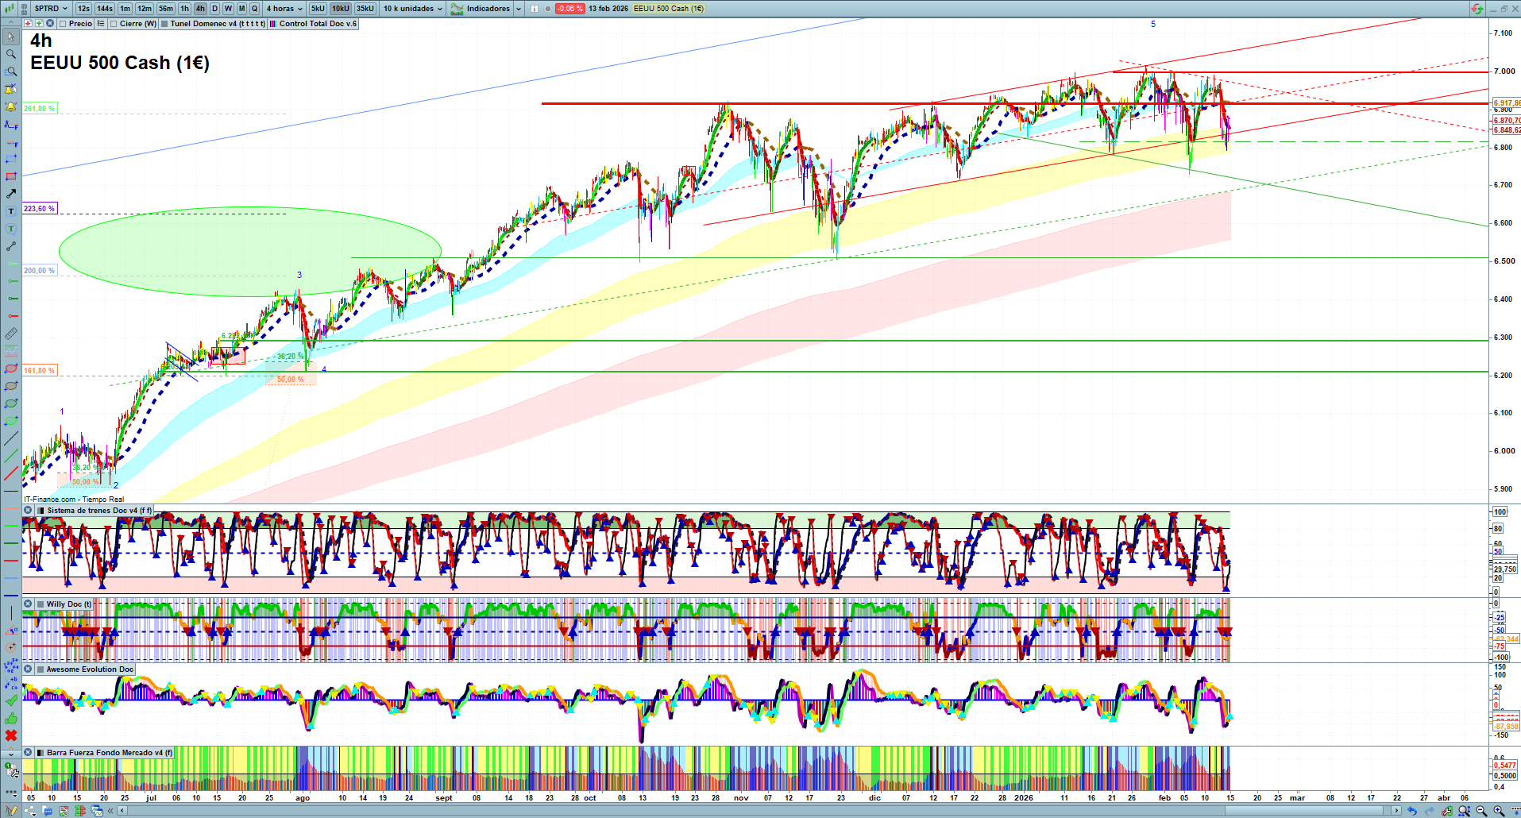1521x818 pixels.
Task: Switch to the M monthly timeframe
Action: point(242,9)
